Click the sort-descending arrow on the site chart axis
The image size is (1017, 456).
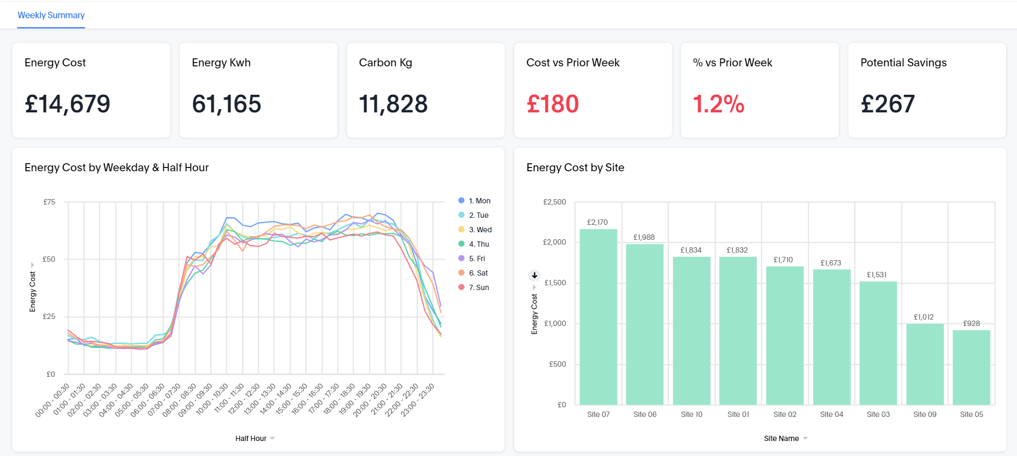point(534,275)
